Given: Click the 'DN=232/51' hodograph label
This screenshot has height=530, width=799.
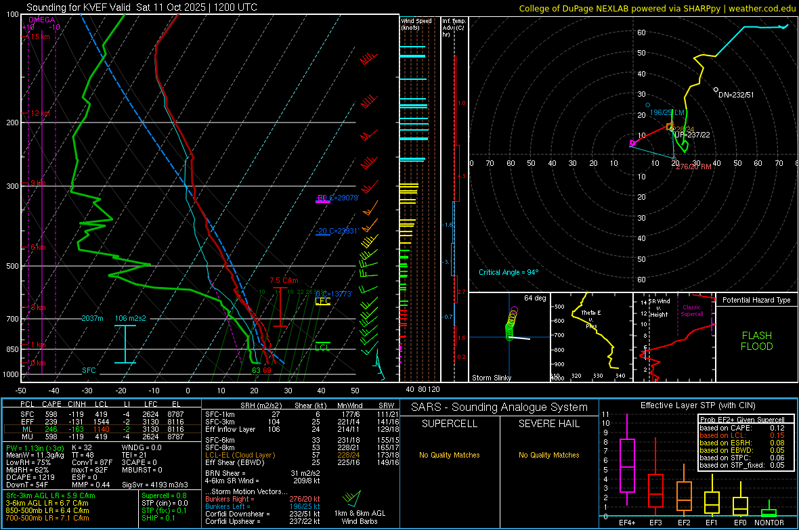Looking at the screenshot, I should click(736, 95).
